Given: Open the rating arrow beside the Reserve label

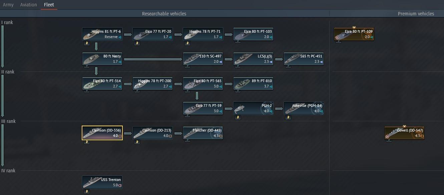Looking at the screenshot, I should point(121,37).
